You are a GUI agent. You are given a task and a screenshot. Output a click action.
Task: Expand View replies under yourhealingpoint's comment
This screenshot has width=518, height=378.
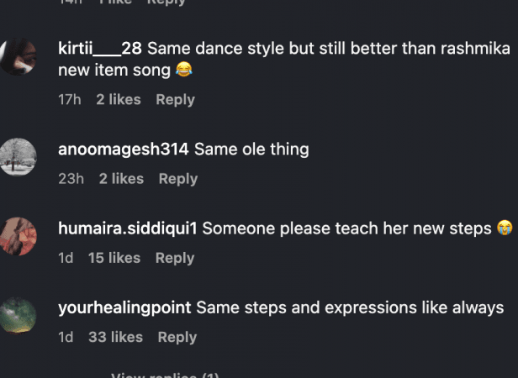pyautogui.click(x=165, y=375)
